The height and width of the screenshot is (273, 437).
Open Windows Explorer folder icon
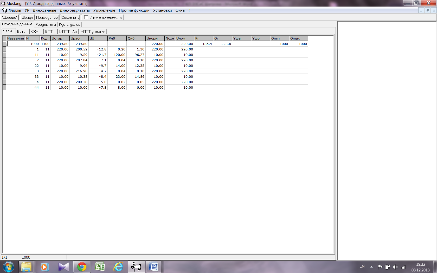click(26, 267)
